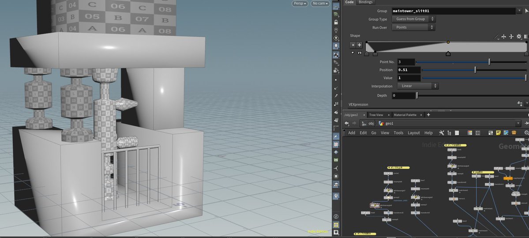
Task: Open the Add menu in network editor
Action: (352, 133)
